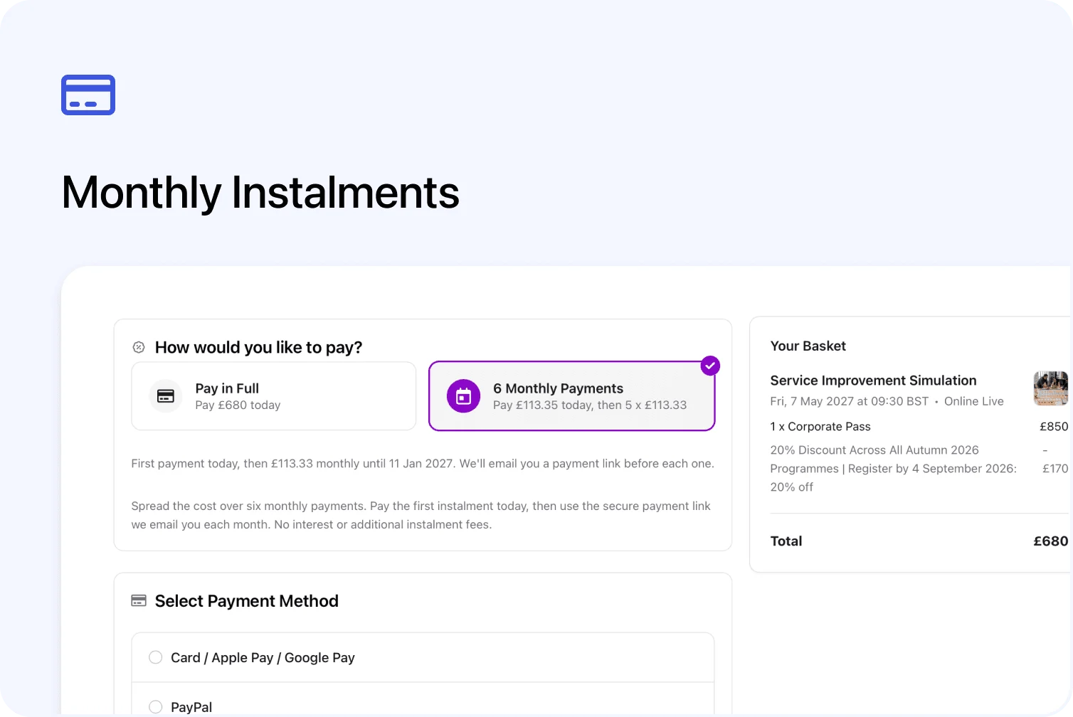Image resolution: width=1073 pixels, height=717 pixels.
Task: Click the purple calendar icon in 6 Monthly Payments
Action: pyautogui.click(x=463, y=396)
